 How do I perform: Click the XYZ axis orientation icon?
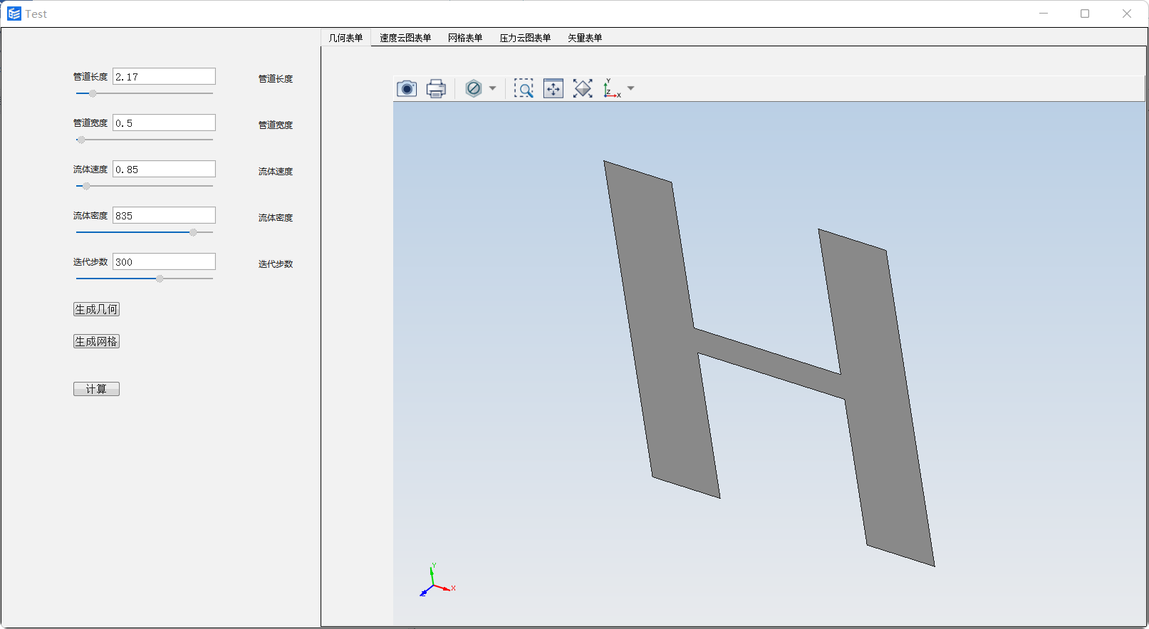point(612,88)
